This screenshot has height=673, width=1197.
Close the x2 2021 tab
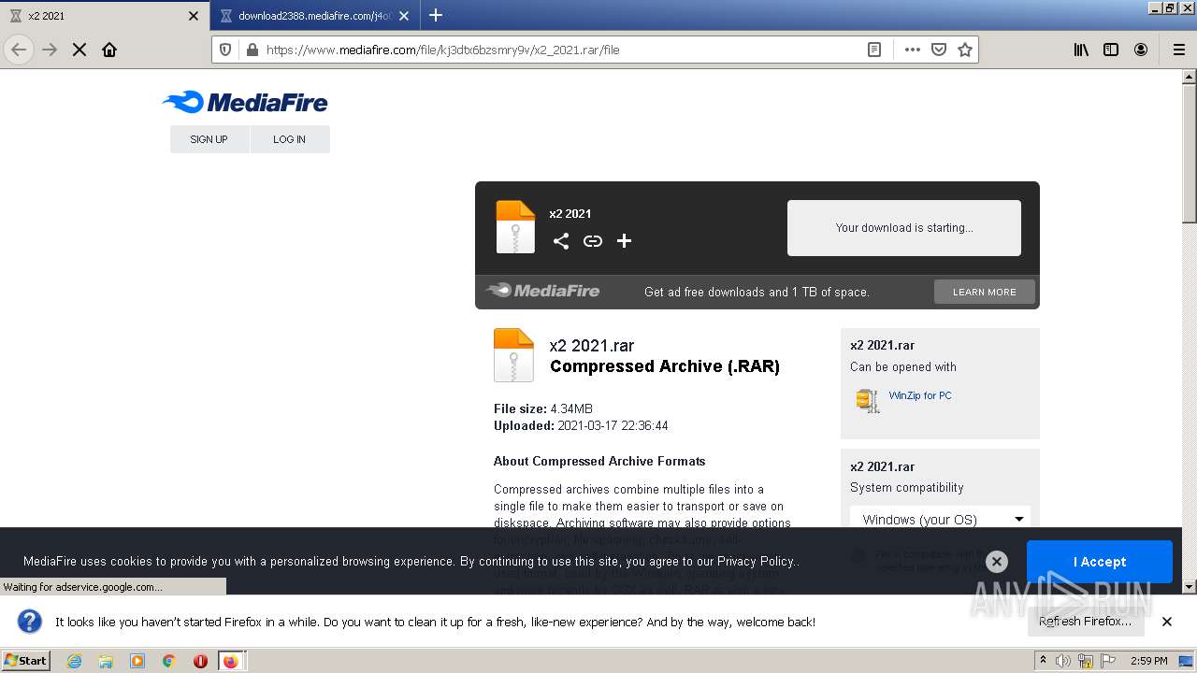pyautogui.click(x=194, y=16)
